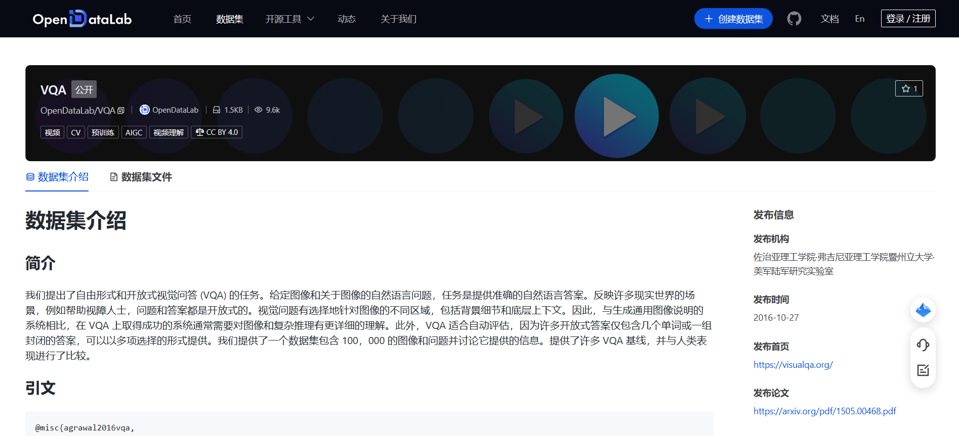The width and height of the screenshot is (959, 436).
Task: Click the 视频 tag
Action: pyautogui.click(x=52, y=132)
